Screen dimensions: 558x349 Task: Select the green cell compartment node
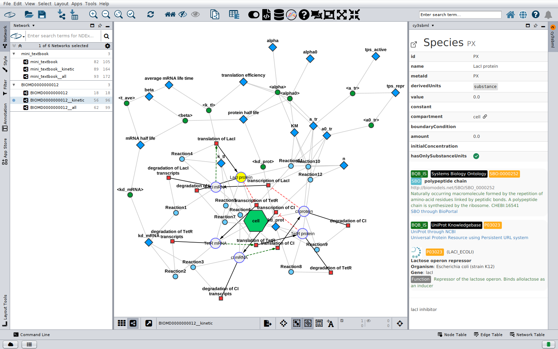tap(256, 221)
